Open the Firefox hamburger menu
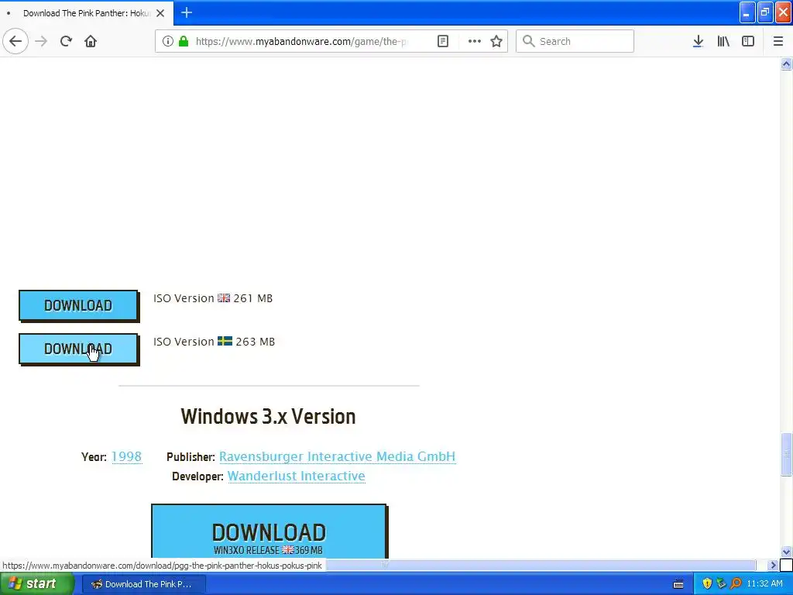Screen dimensions: 793x595 coord(778,41)
